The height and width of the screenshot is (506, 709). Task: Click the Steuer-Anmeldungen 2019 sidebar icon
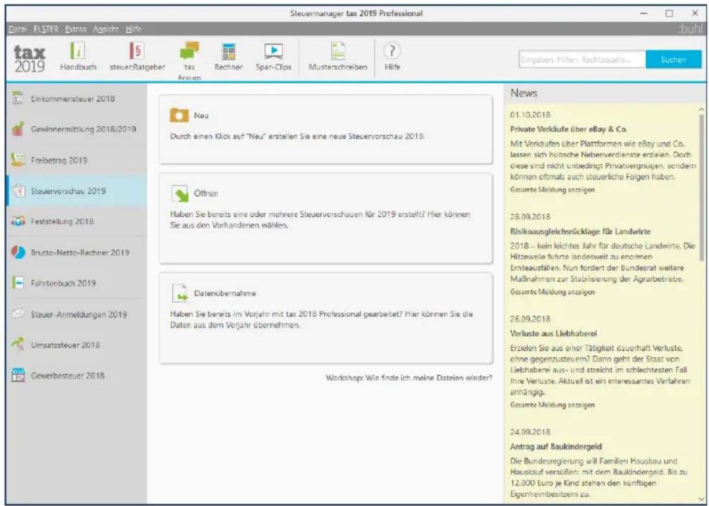click(19, 314)
